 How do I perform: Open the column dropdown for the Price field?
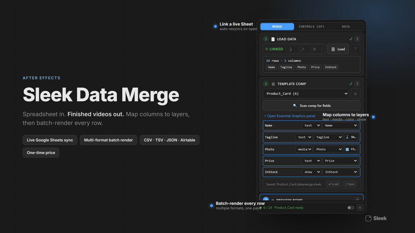pos(340,160)
